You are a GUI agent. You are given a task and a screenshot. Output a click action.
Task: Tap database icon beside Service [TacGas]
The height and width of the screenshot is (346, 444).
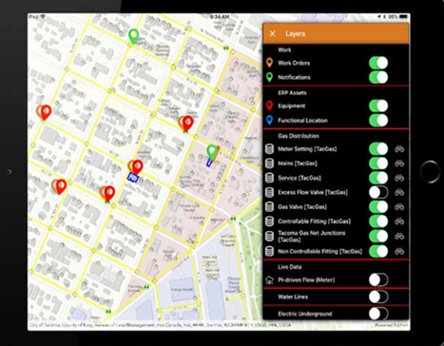pyautogui.click(x=269, y=178)
